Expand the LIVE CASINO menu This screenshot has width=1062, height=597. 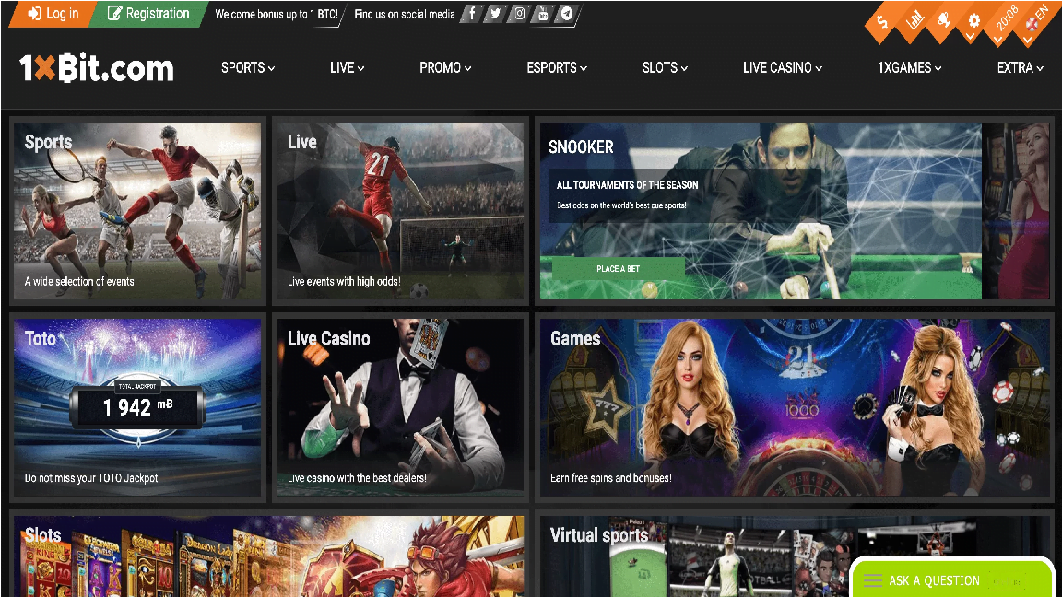point(783,67)
